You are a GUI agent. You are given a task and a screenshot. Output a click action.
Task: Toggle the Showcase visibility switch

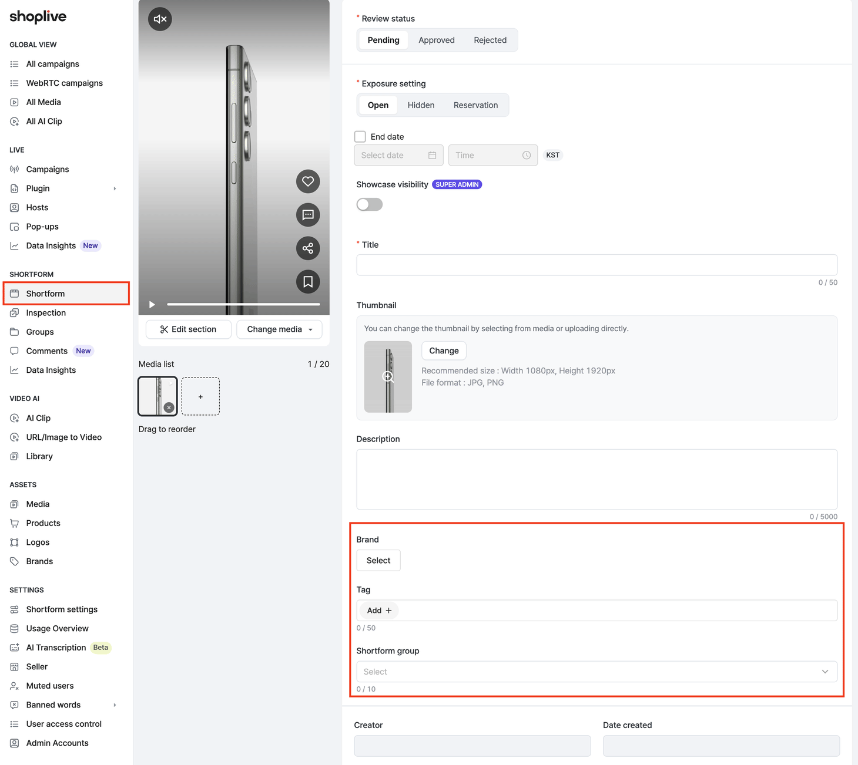370,204
